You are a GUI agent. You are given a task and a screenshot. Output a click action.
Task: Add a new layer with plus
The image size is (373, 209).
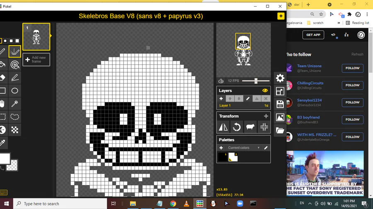[x=221, y=99]
